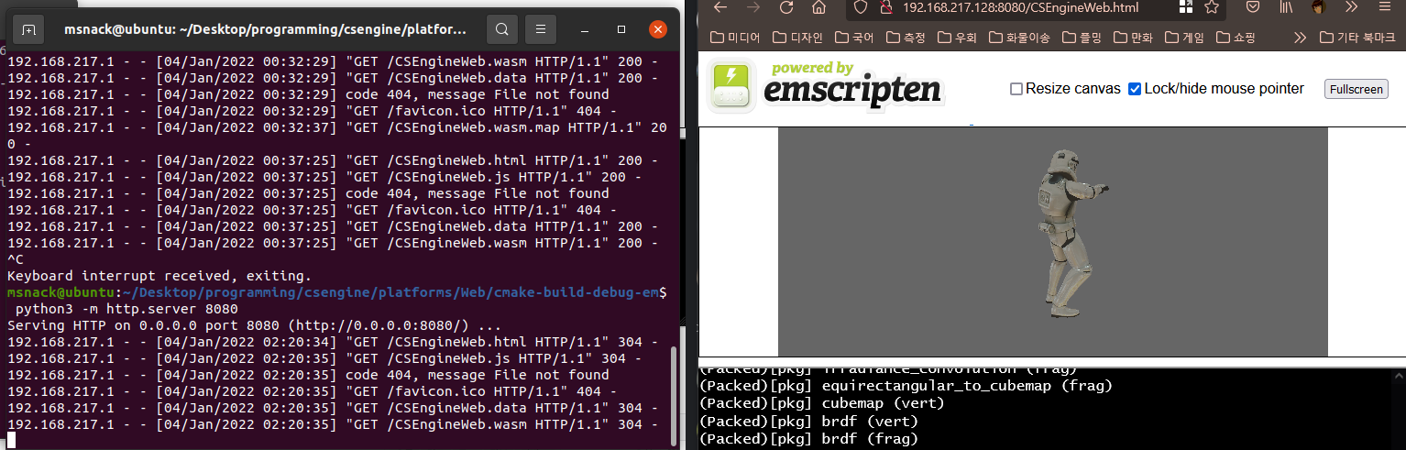Screen dimensions: 1406x450
Task: Show more toolbar tools overflow
Action: 1351,7
